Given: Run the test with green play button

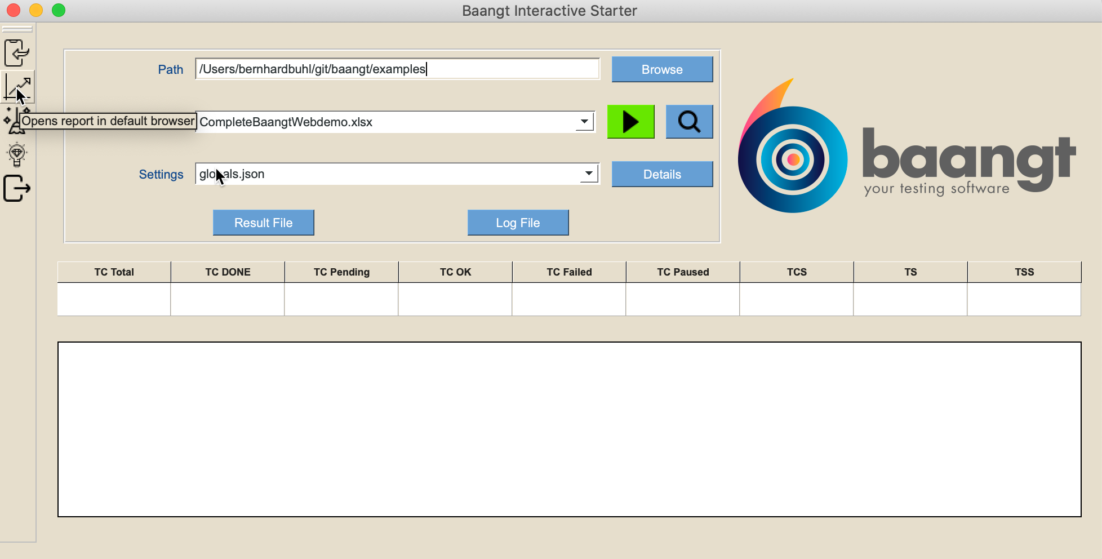Looking at the screenshot, I should tap(630, 121).
